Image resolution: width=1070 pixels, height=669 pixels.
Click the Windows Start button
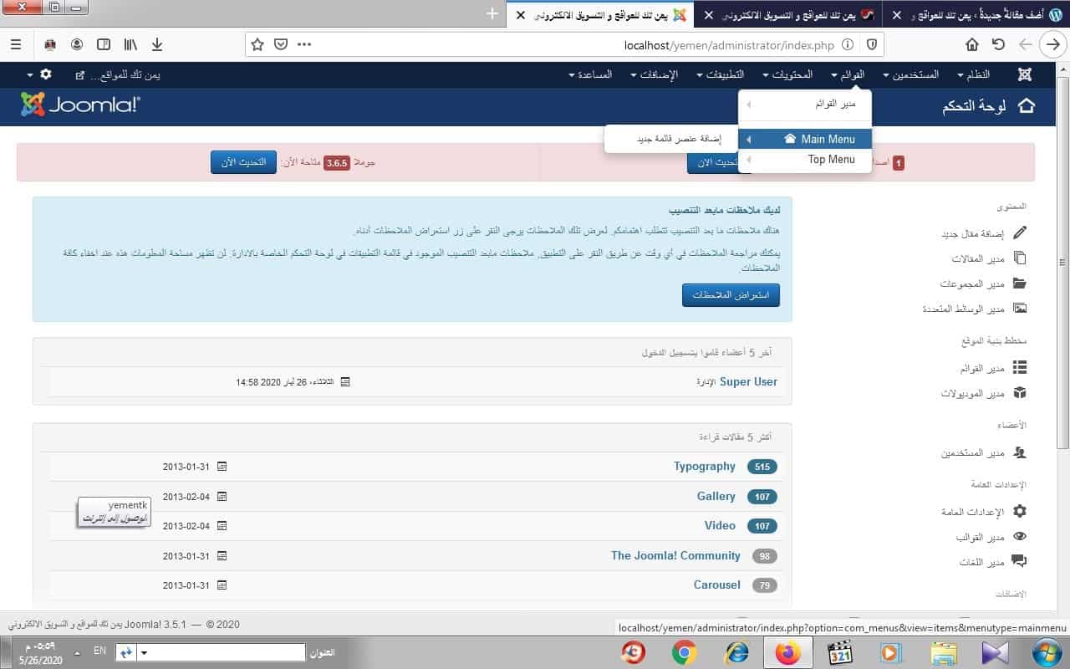[x=1046, y=651]
